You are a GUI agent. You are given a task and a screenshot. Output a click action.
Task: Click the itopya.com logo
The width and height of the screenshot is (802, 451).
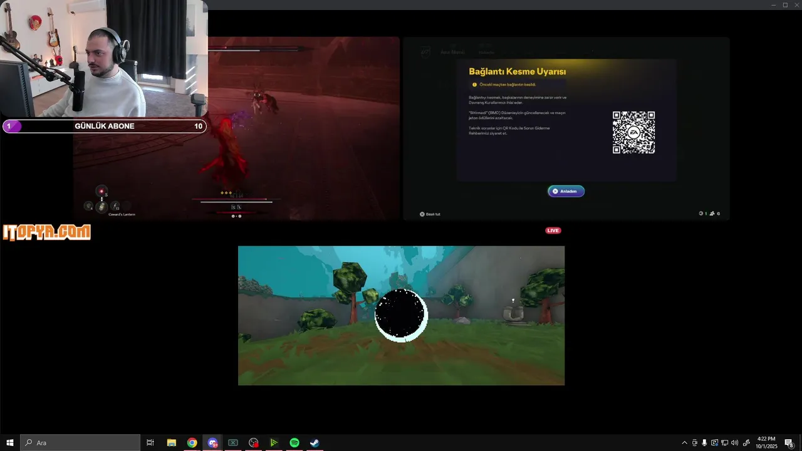point(47,232)
